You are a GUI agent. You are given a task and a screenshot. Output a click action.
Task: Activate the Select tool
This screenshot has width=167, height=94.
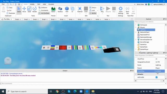pyautogui.click(x=19, y=10)
